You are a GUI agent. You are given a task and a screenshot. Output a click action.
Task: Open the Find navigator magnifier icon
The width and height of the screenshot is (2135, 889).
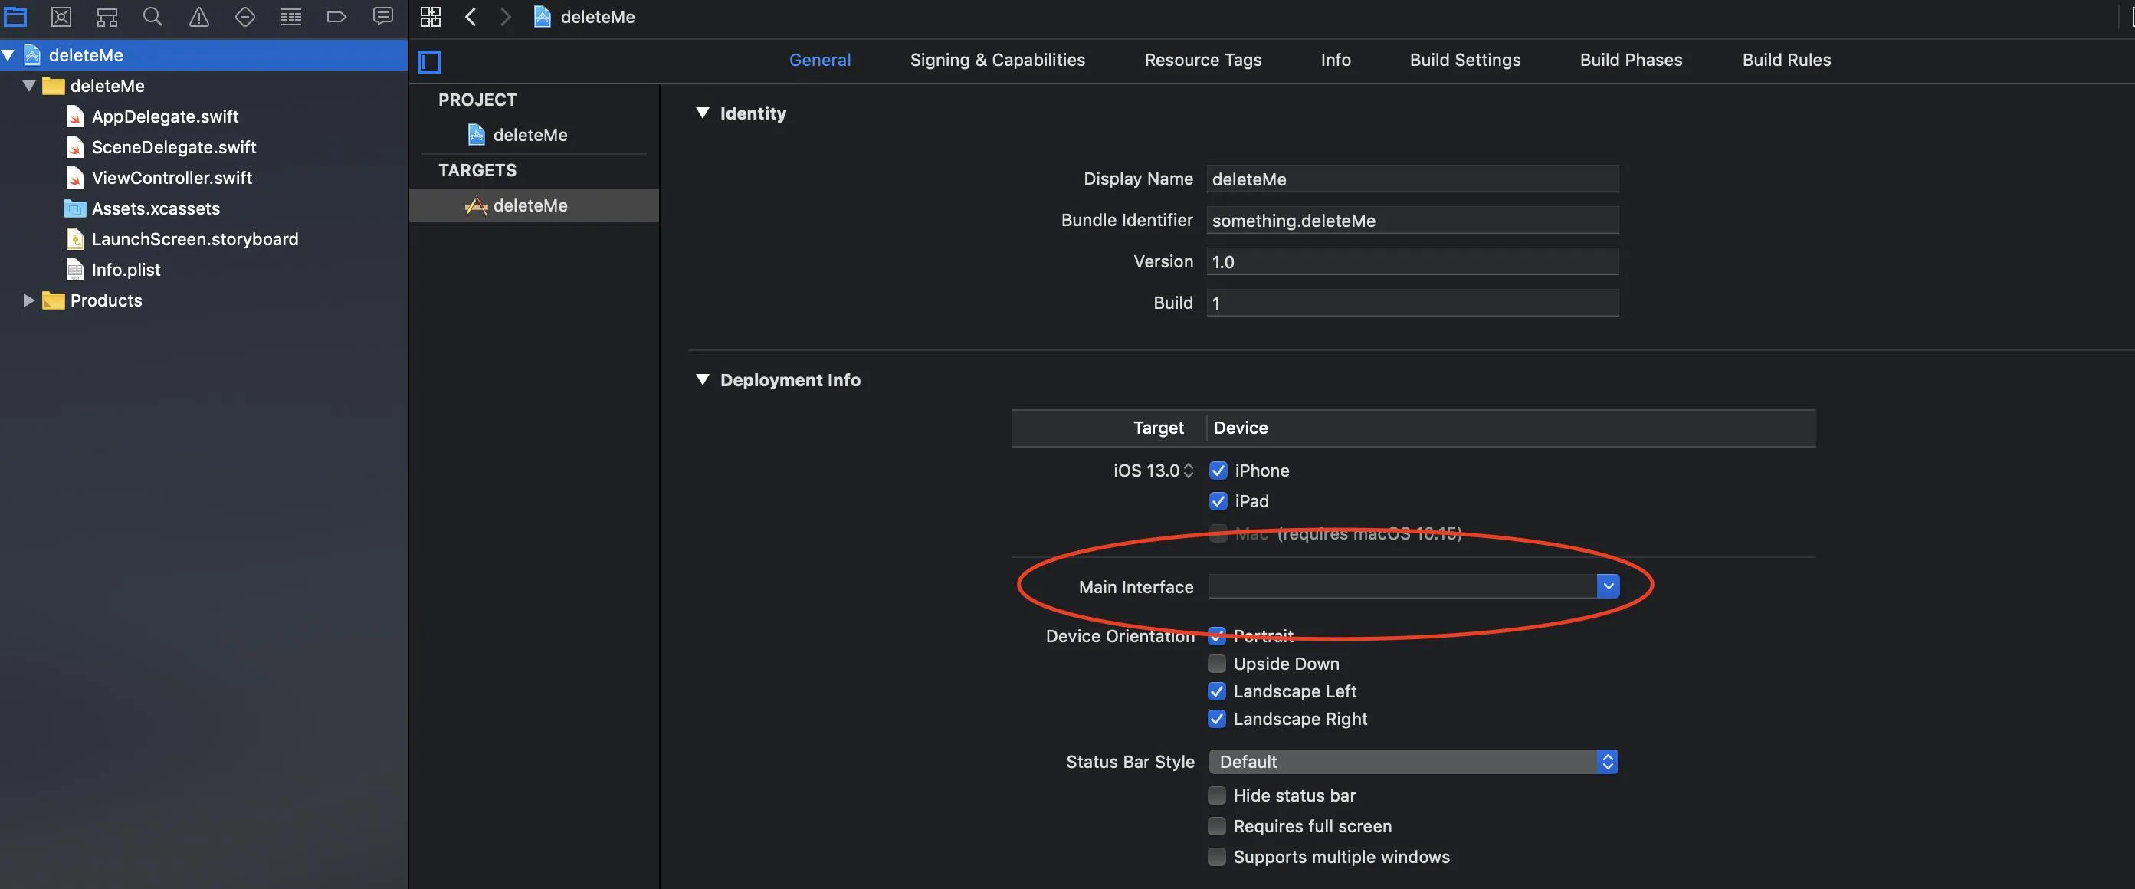(x=152, y=16)
